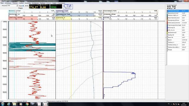Click the status bar text Подключенное устройство VECTOR-V6
The image size is (189, 106).
coord(57,101)
